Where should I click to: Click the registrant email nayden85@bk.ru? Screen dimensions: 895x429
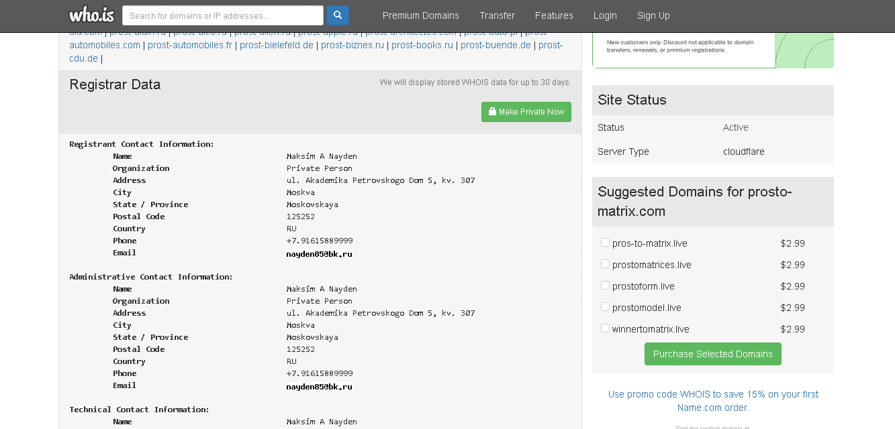319,254
